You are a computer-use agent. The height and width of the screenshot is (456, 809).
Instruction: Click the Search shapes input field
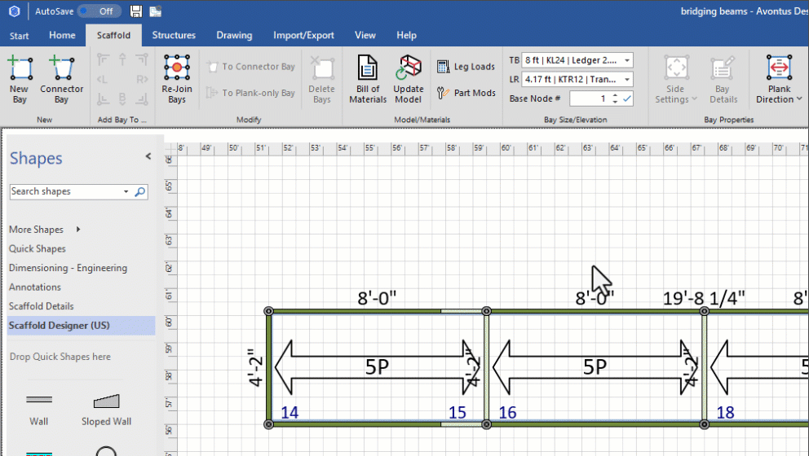[x=65, y=191]
